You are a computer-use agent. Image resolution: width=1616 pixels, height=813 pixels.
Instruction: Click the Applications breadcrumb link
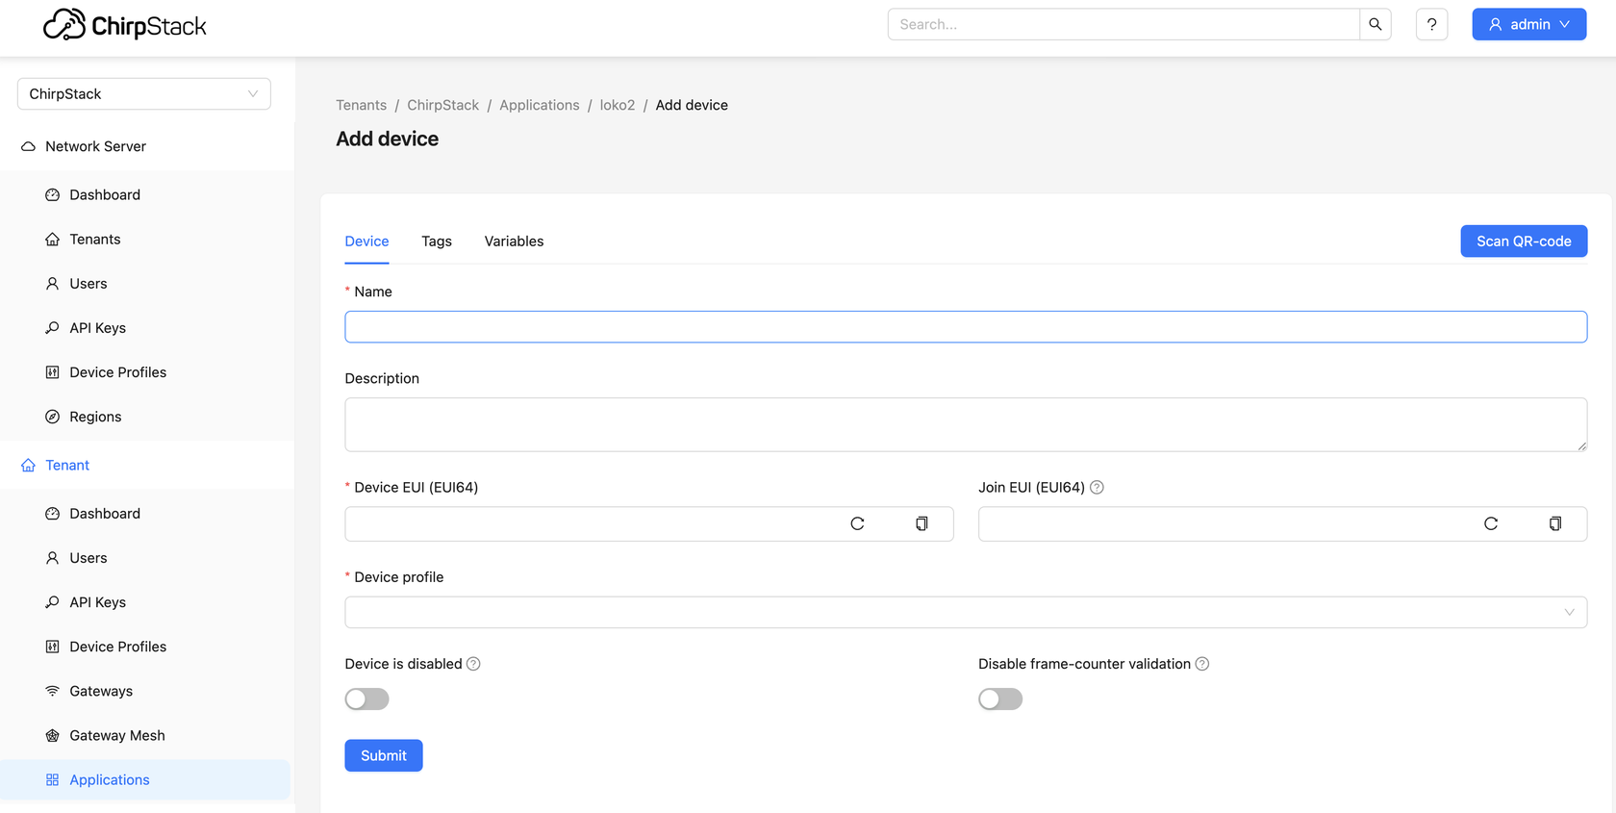pos(539,105)
